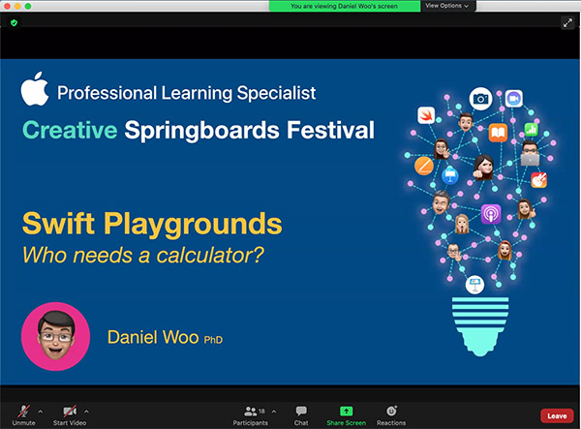This screenshot has height=429, width=581.
Task: Click the macOS yellow minimize window button
Action: [17, 7]
